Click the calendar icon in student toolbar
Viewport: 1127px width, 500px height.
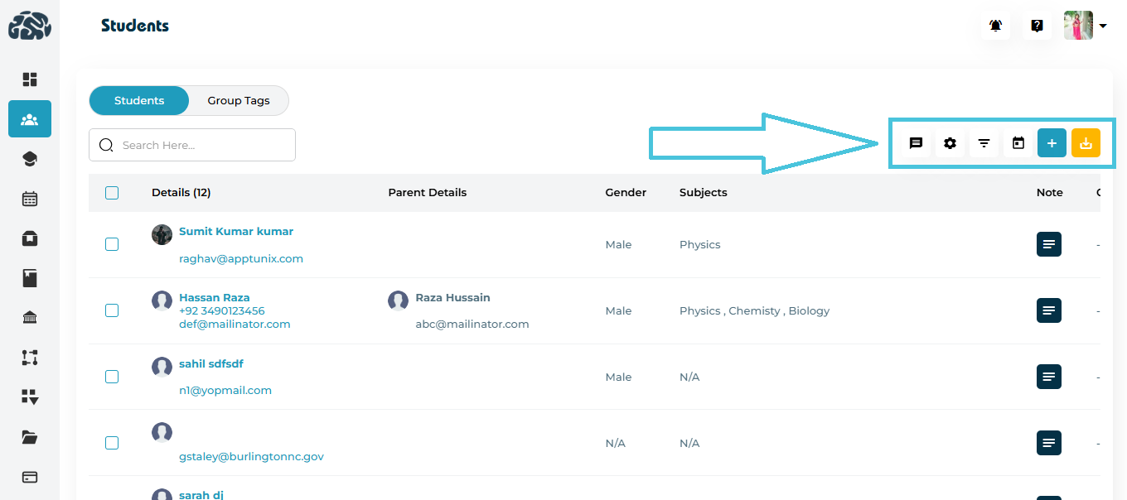tap(1018, 143)
